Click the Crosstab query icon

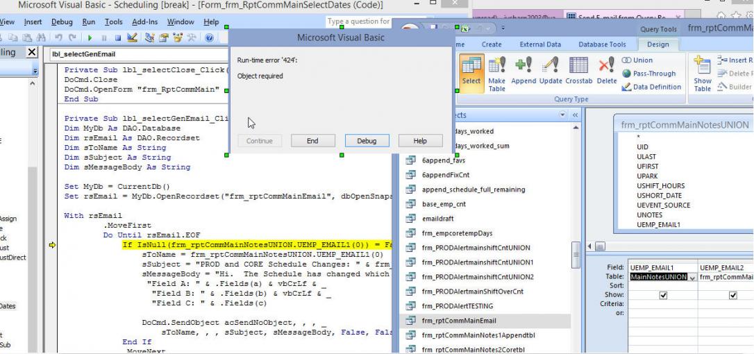[x=578, y=71]
